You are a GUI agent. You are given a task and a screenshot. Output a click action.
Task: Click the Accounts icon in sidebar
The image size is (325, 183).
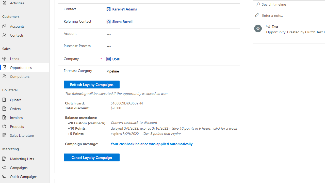point(4,26)
